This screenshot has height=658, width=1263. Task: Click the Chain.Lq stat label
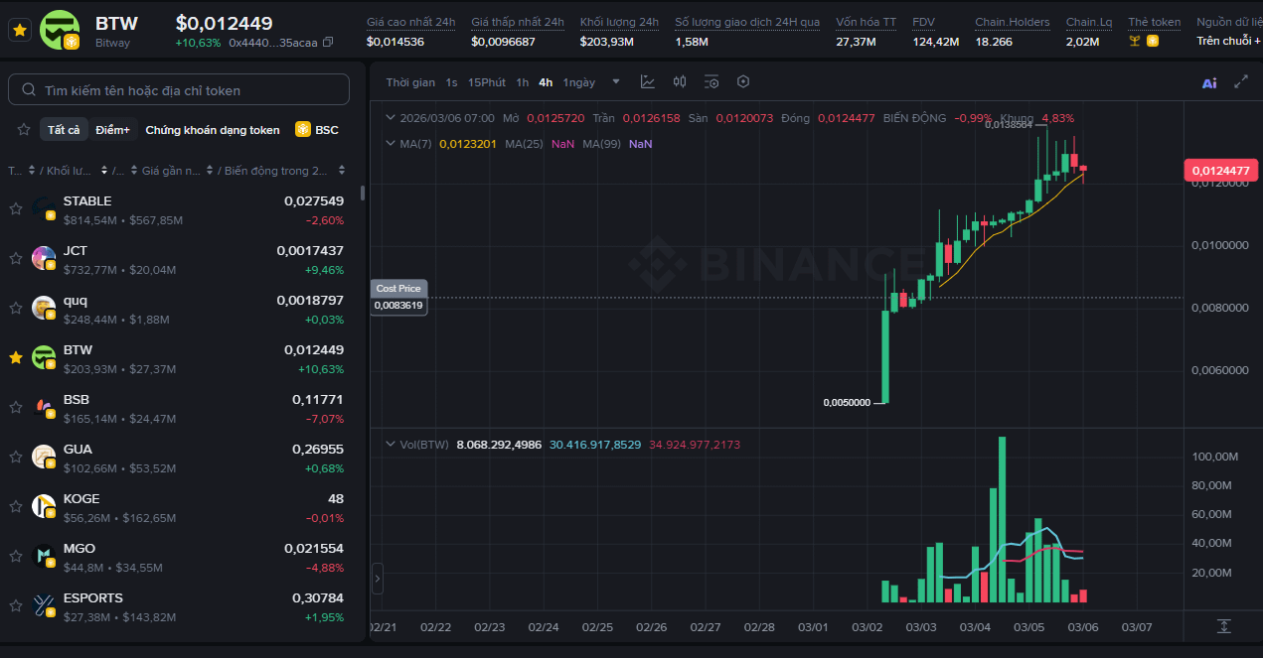pyautogui.click(x=1089, y=22)
